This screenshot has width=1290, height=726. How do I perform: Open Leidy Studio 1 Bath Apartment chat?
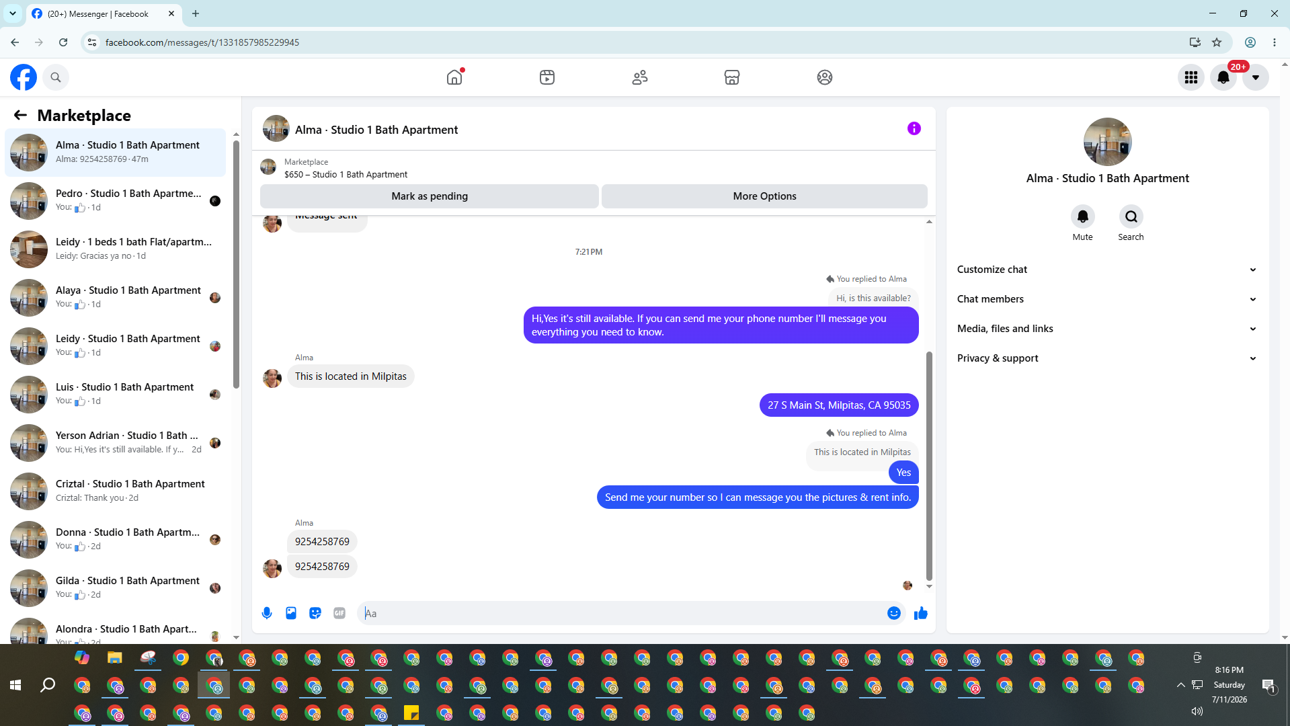coord(116,346)
